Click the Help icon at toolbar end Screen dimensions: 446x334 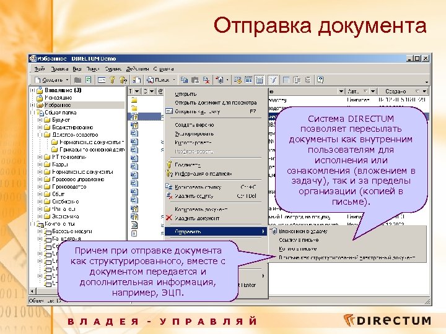[x=320, y=80]
